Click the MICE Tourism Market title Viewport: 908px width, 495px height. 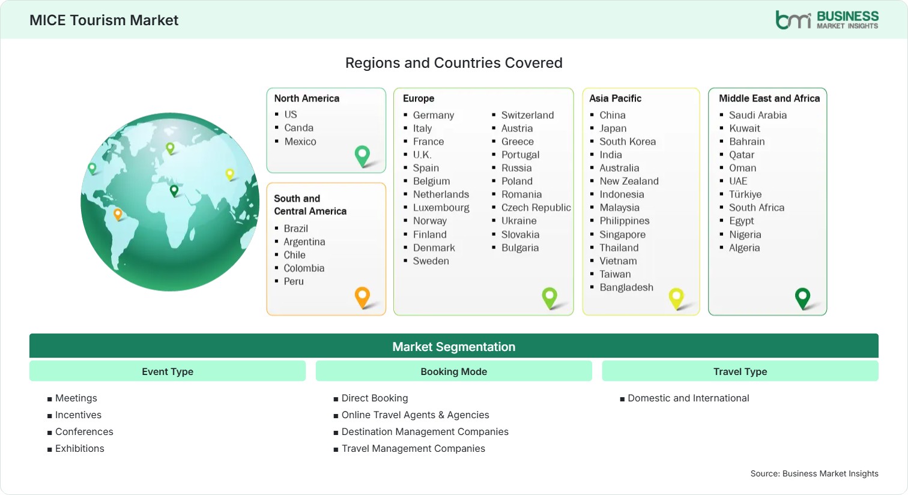[x=104, y=20]
